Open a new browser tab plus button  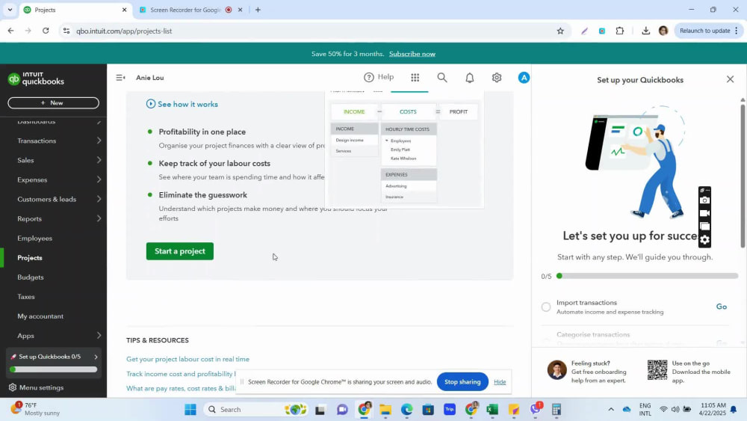258,10
